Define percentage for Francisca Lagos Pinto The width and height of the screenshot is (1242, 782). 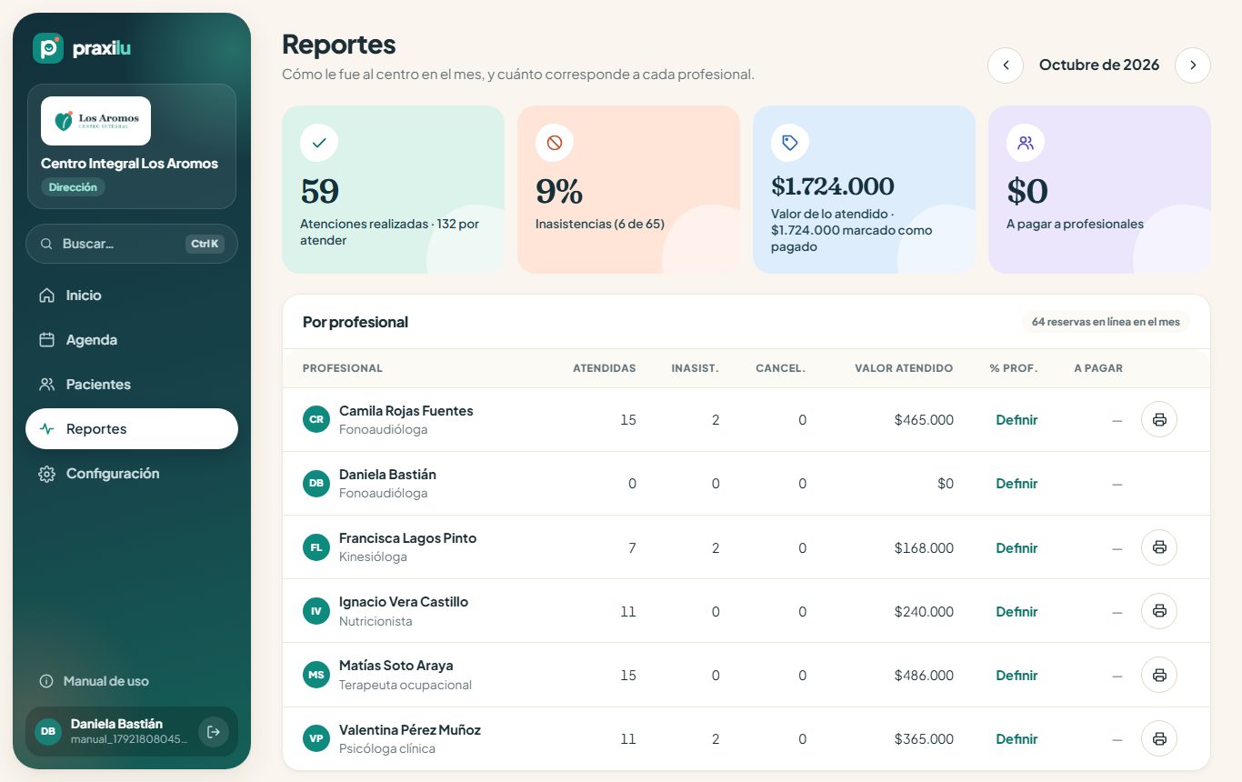coord(1017,548)
